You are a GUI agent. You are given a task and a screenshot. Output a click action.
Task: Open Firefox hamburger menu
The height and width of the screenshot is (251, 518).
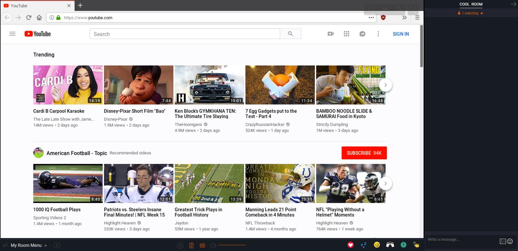click(417, 18)
